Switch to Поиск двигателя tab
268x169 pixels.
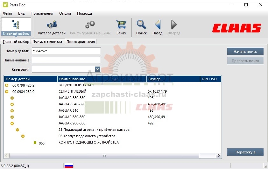pos(81,42)
